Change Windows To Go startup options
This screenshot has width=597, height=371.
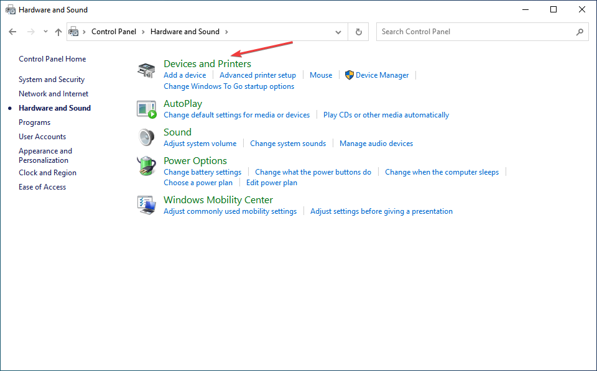(229, 86)
